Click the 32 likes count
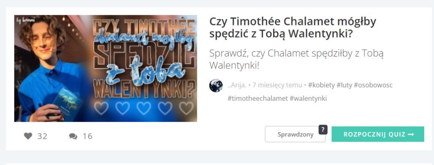 pos(42,136)
